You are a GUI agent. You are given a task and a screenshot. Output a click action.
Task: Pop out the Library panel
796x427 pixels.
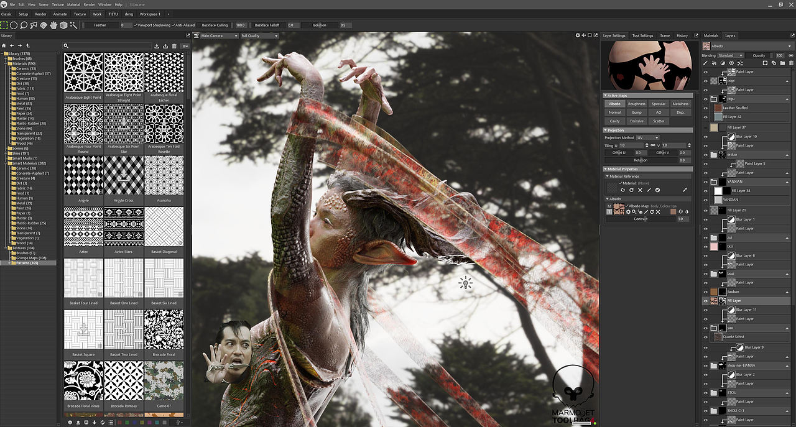coord(188,35)
